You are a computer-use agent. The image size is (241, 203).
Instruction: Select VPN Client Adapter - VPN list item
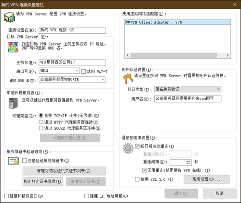point(178,22)
